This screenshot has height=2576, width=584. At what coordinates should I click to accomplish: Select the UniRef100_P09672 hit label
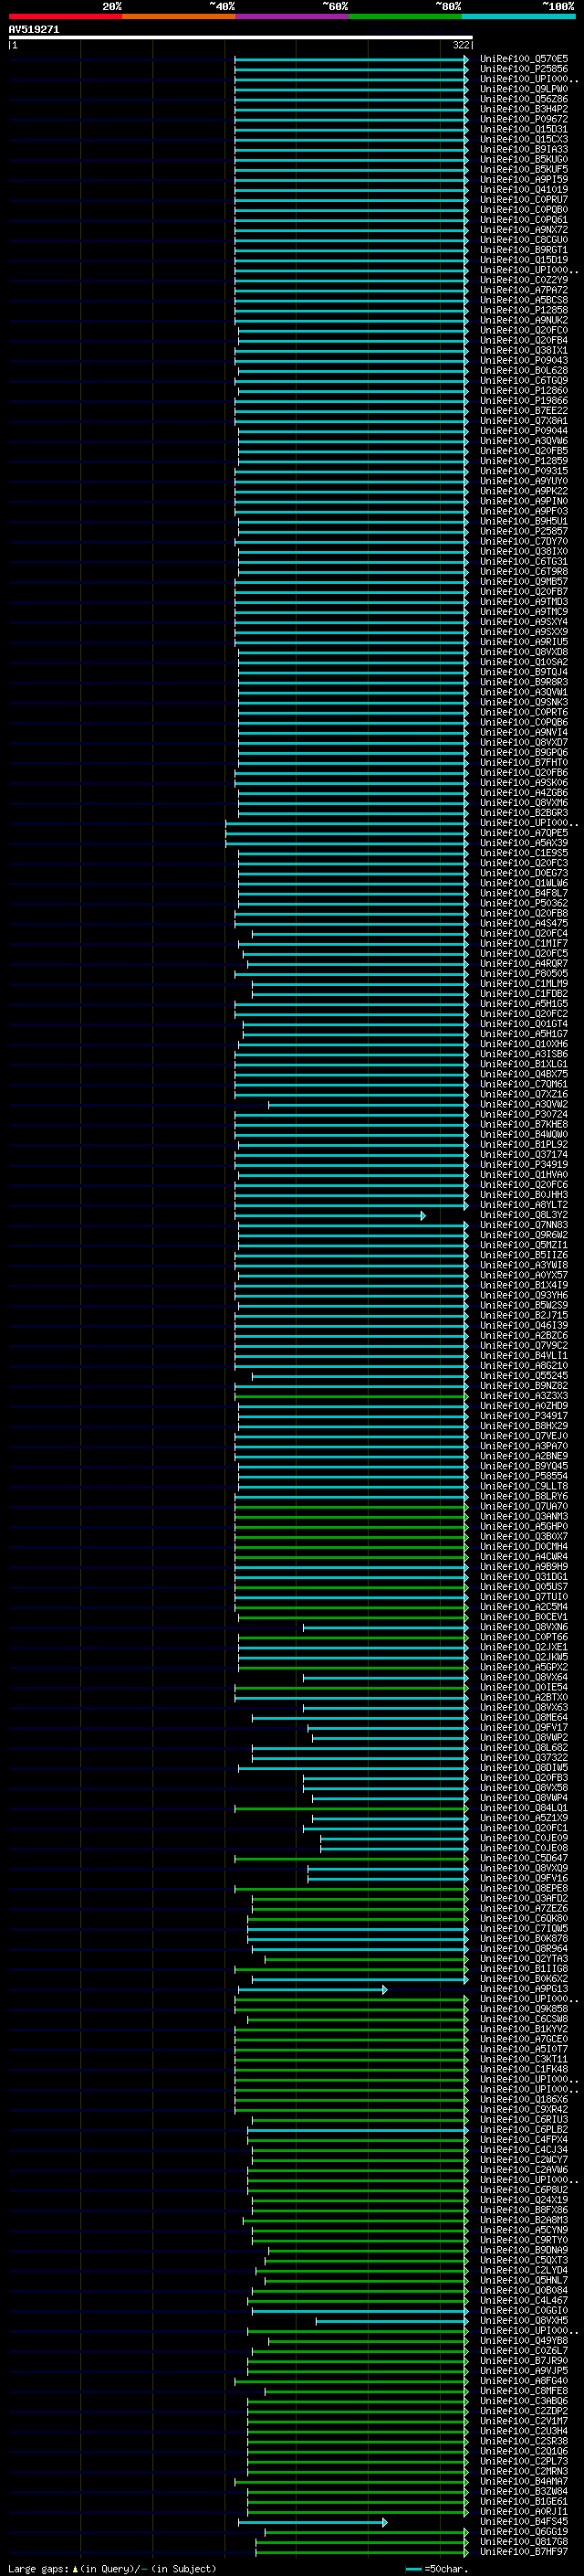[524, 119]
